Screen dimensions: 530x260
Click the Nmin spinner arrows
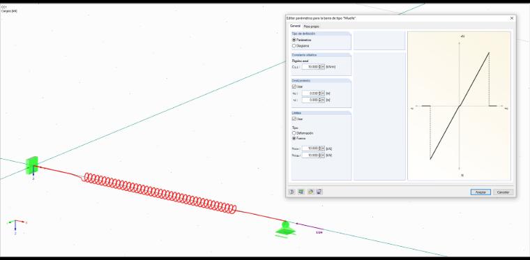[320, 155]
